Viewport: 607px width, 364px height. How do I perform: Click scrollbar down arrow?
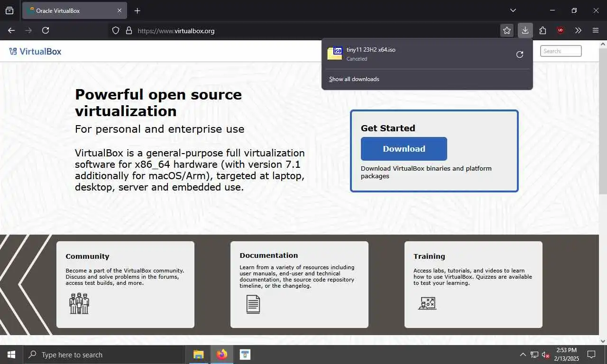click(x=603, y=341)
